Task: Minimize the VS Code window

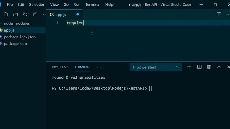Action: 202,5
